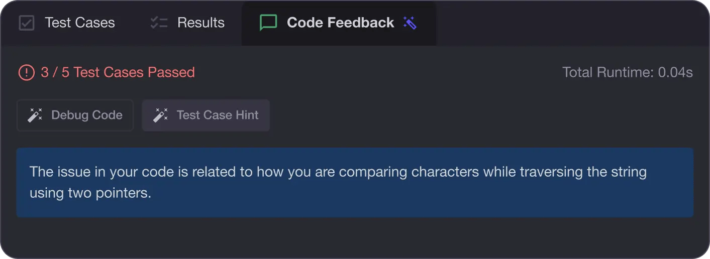Click the magic wand icon in Debug Code
Image resolution: width=710 pixels, height=259 pixels.
pos(35,115)
